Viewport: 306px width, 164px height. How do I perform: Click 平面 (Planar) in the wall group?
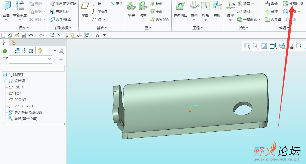(x=156, y=11)
